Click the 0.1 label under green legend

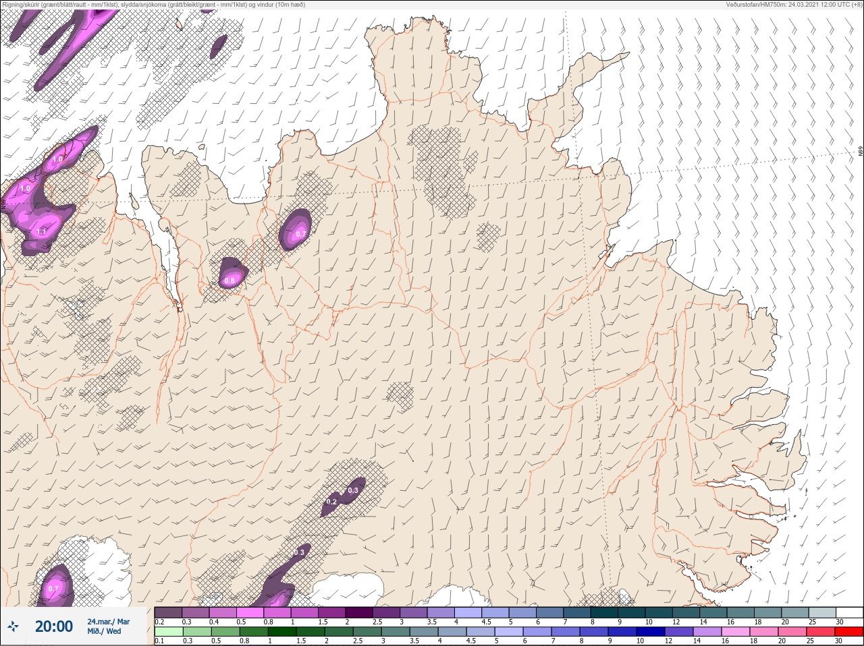[x=159, y=641]
